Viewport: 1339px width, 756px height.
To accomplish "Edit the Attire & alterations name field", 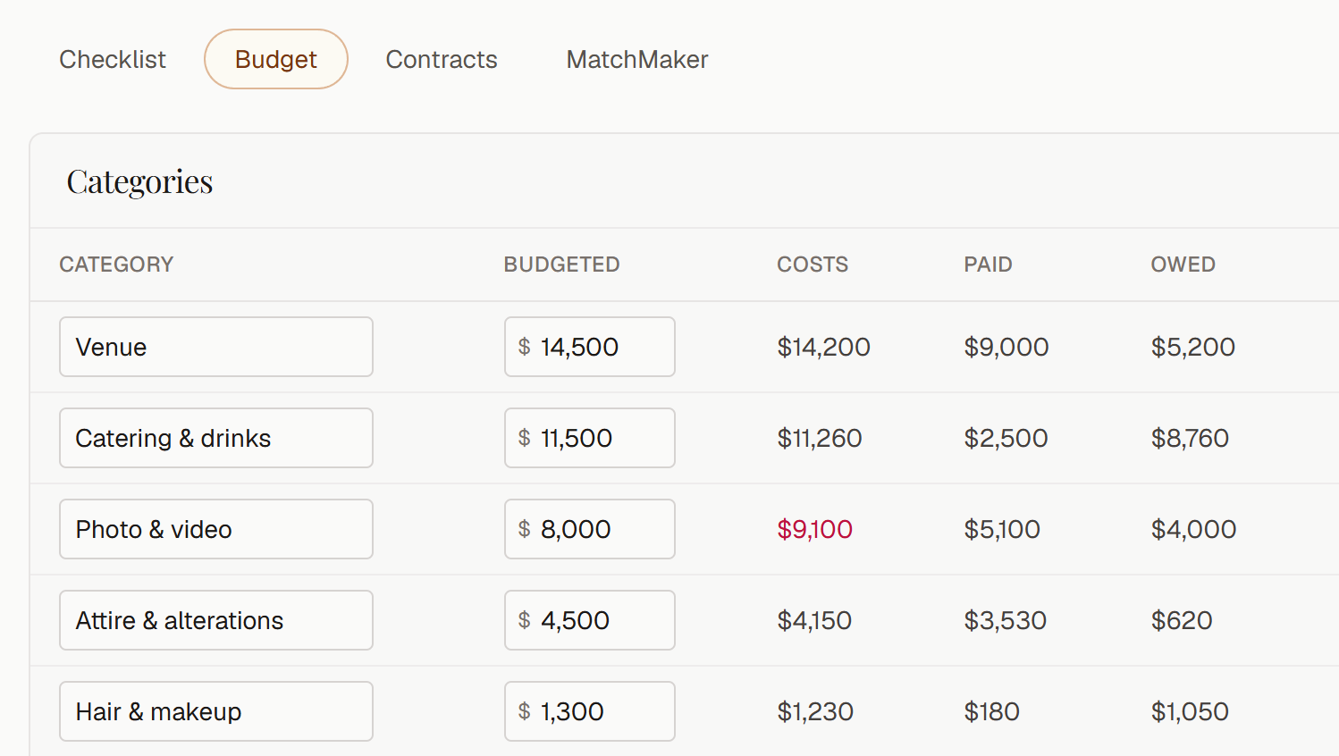I will pyautogui.click(x=216, y=620).
